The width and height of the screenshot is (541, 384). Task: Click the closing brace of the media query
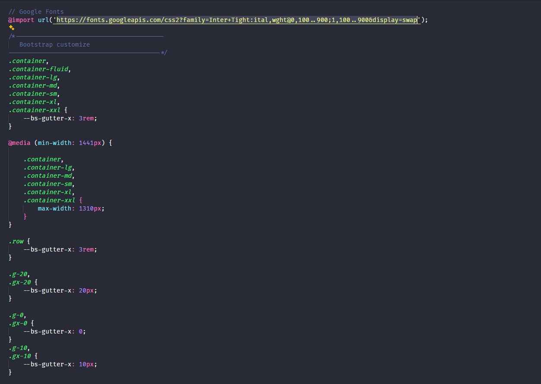(9, 224)
